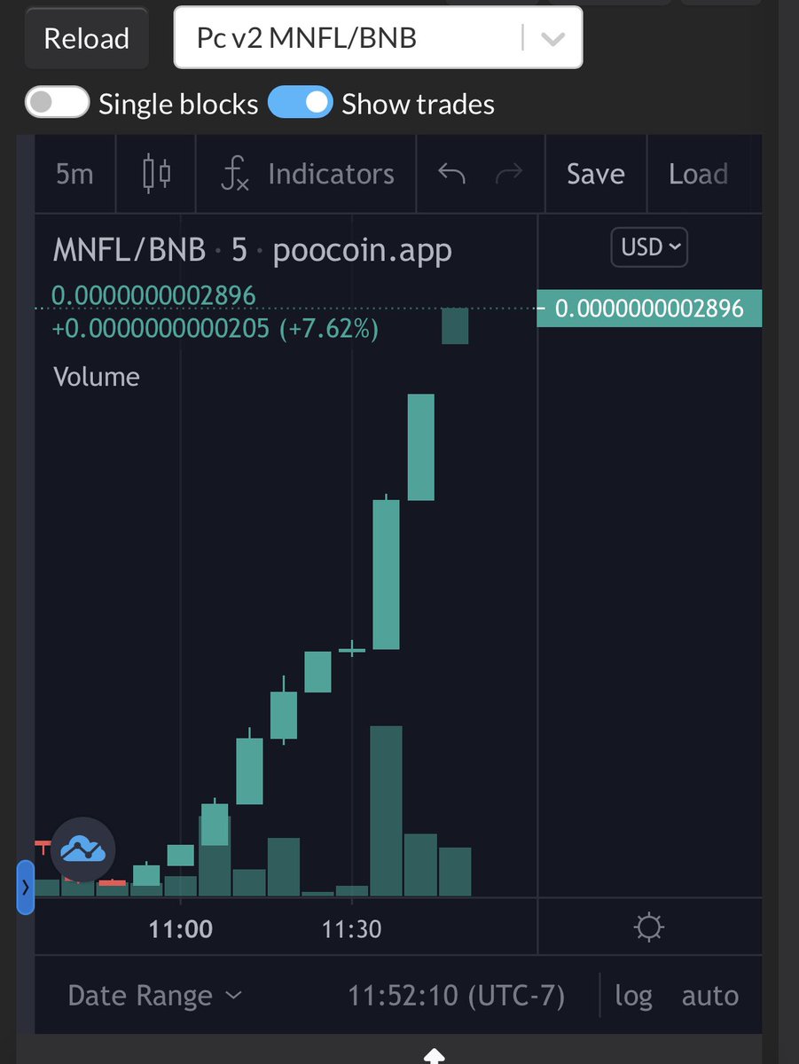
Task: Disable the Show trades switch
Action: click(x=300, y=103)
